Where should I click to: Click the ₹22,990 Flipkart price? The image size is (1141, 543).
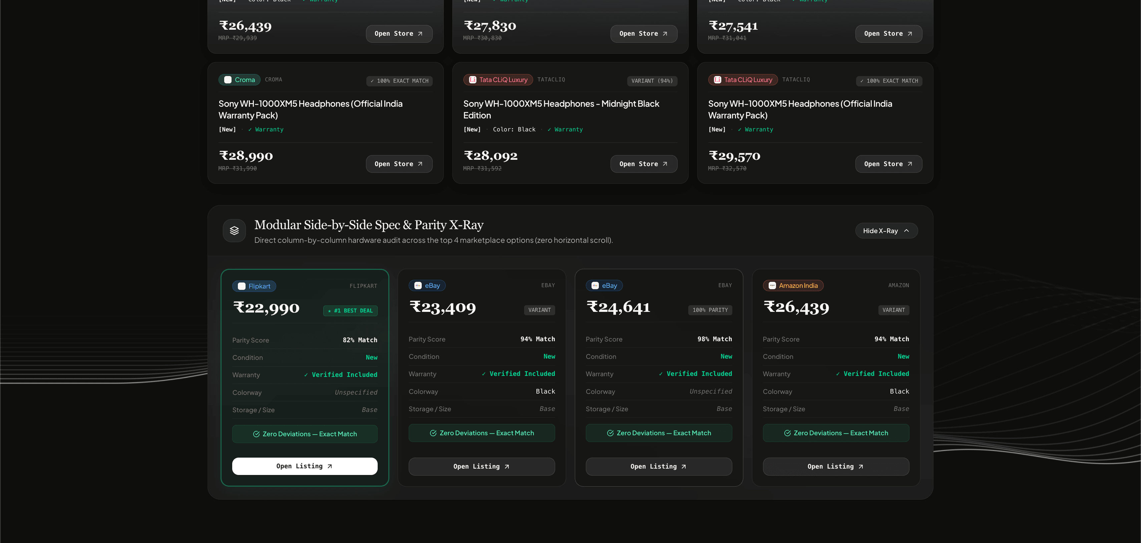266,308
